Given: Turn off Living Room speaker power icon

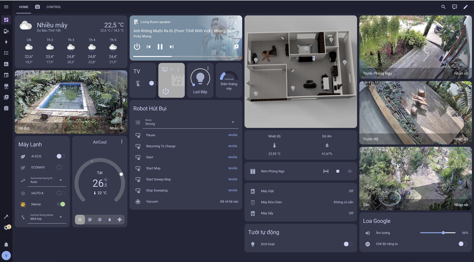Looking at the screenshot, I should pyautogui.click(x=137, y=47).
